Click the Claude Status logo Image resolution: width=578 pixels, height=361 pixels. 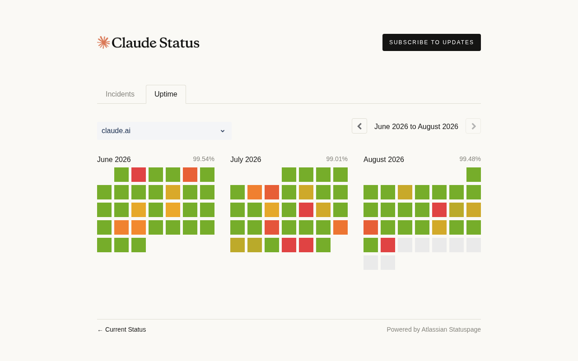click(x=148, y=42)
